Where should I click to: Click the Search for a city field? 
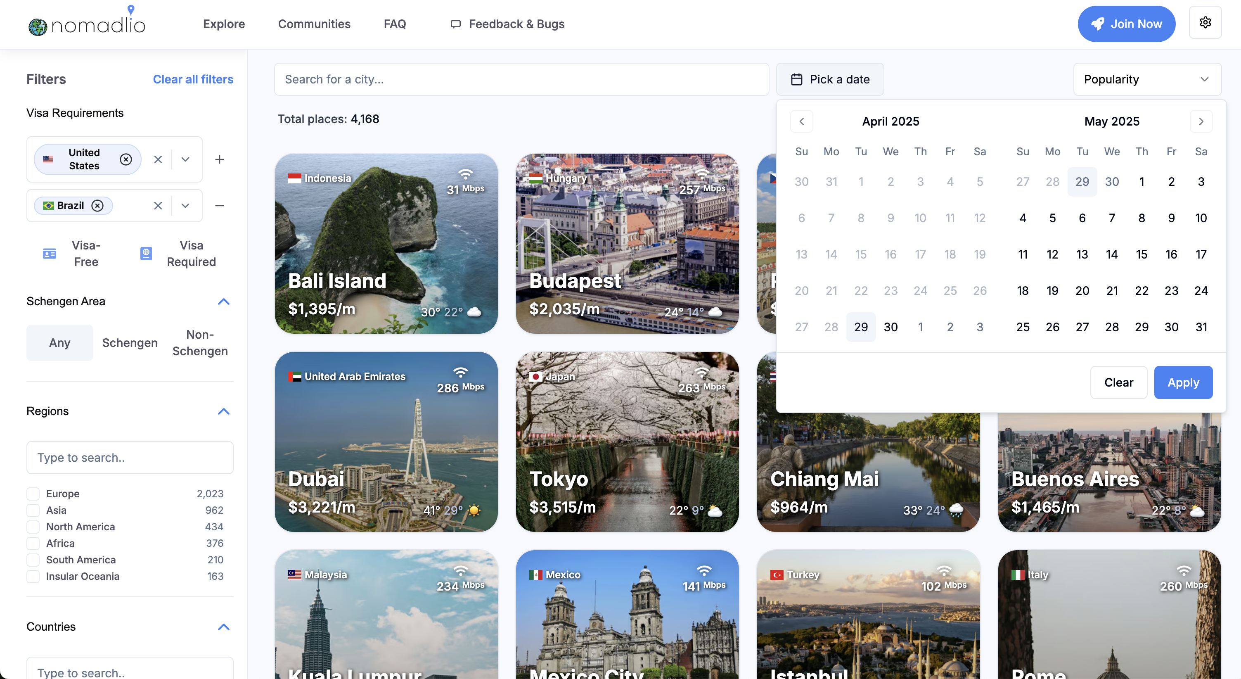pyautogui.click(x=522, y=80)
